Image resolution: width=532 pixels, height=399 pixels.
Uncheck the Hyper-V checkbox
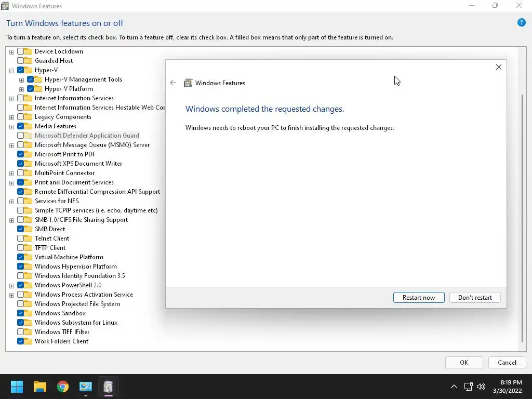click(x=20, y=70)
